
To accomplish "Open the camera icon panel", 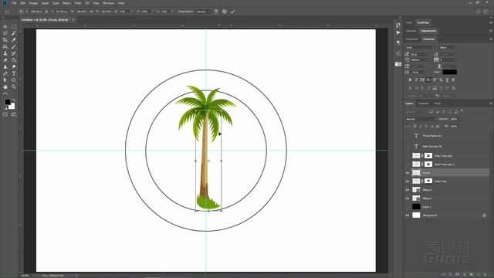I will tap(398, 64).
